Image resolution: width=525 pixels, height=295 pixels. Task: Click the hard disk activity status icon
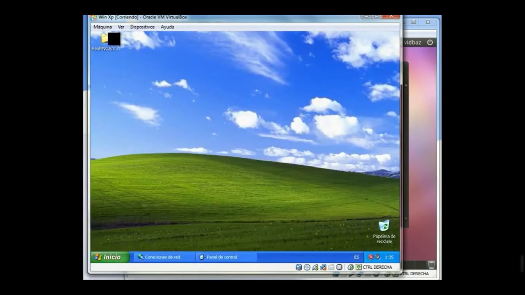[299, 267]
